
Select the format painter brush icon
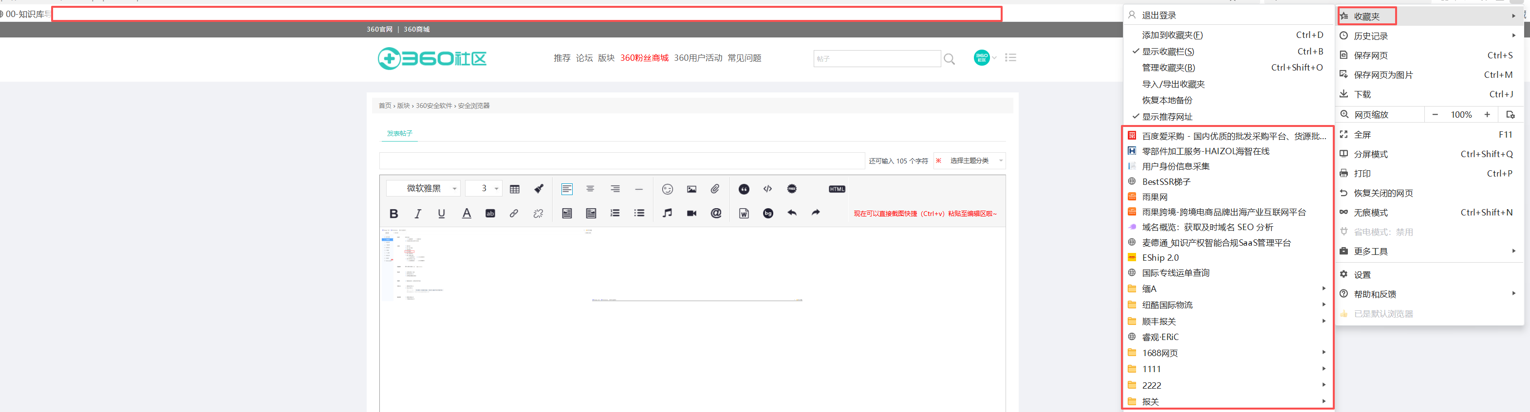coord(539,189)
